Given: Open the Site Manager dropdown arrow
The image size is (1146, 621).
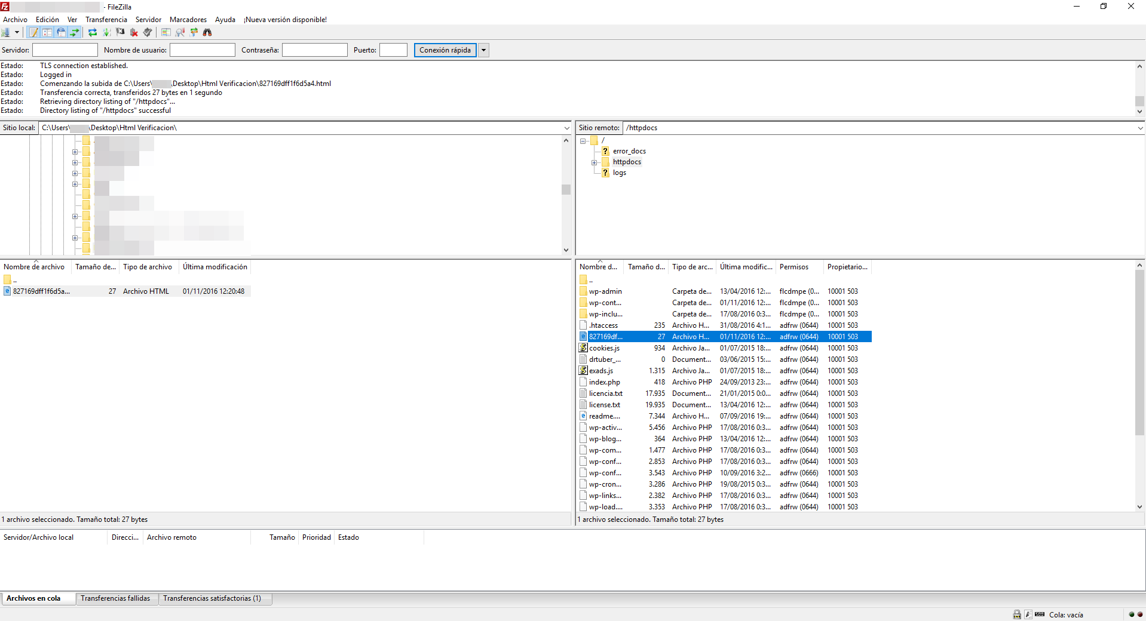Looking at the screenshot, I should (x=17, y=32).
